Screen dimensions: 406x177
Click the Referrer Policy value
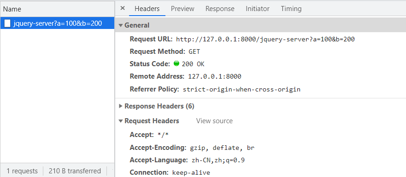[241, 89]
